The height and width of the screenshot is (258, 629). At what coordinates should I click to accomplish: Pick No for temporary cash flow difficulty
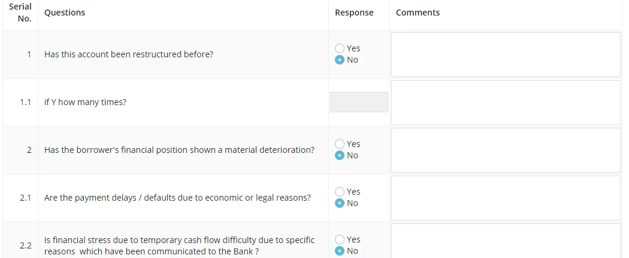[x=340, y=251]
